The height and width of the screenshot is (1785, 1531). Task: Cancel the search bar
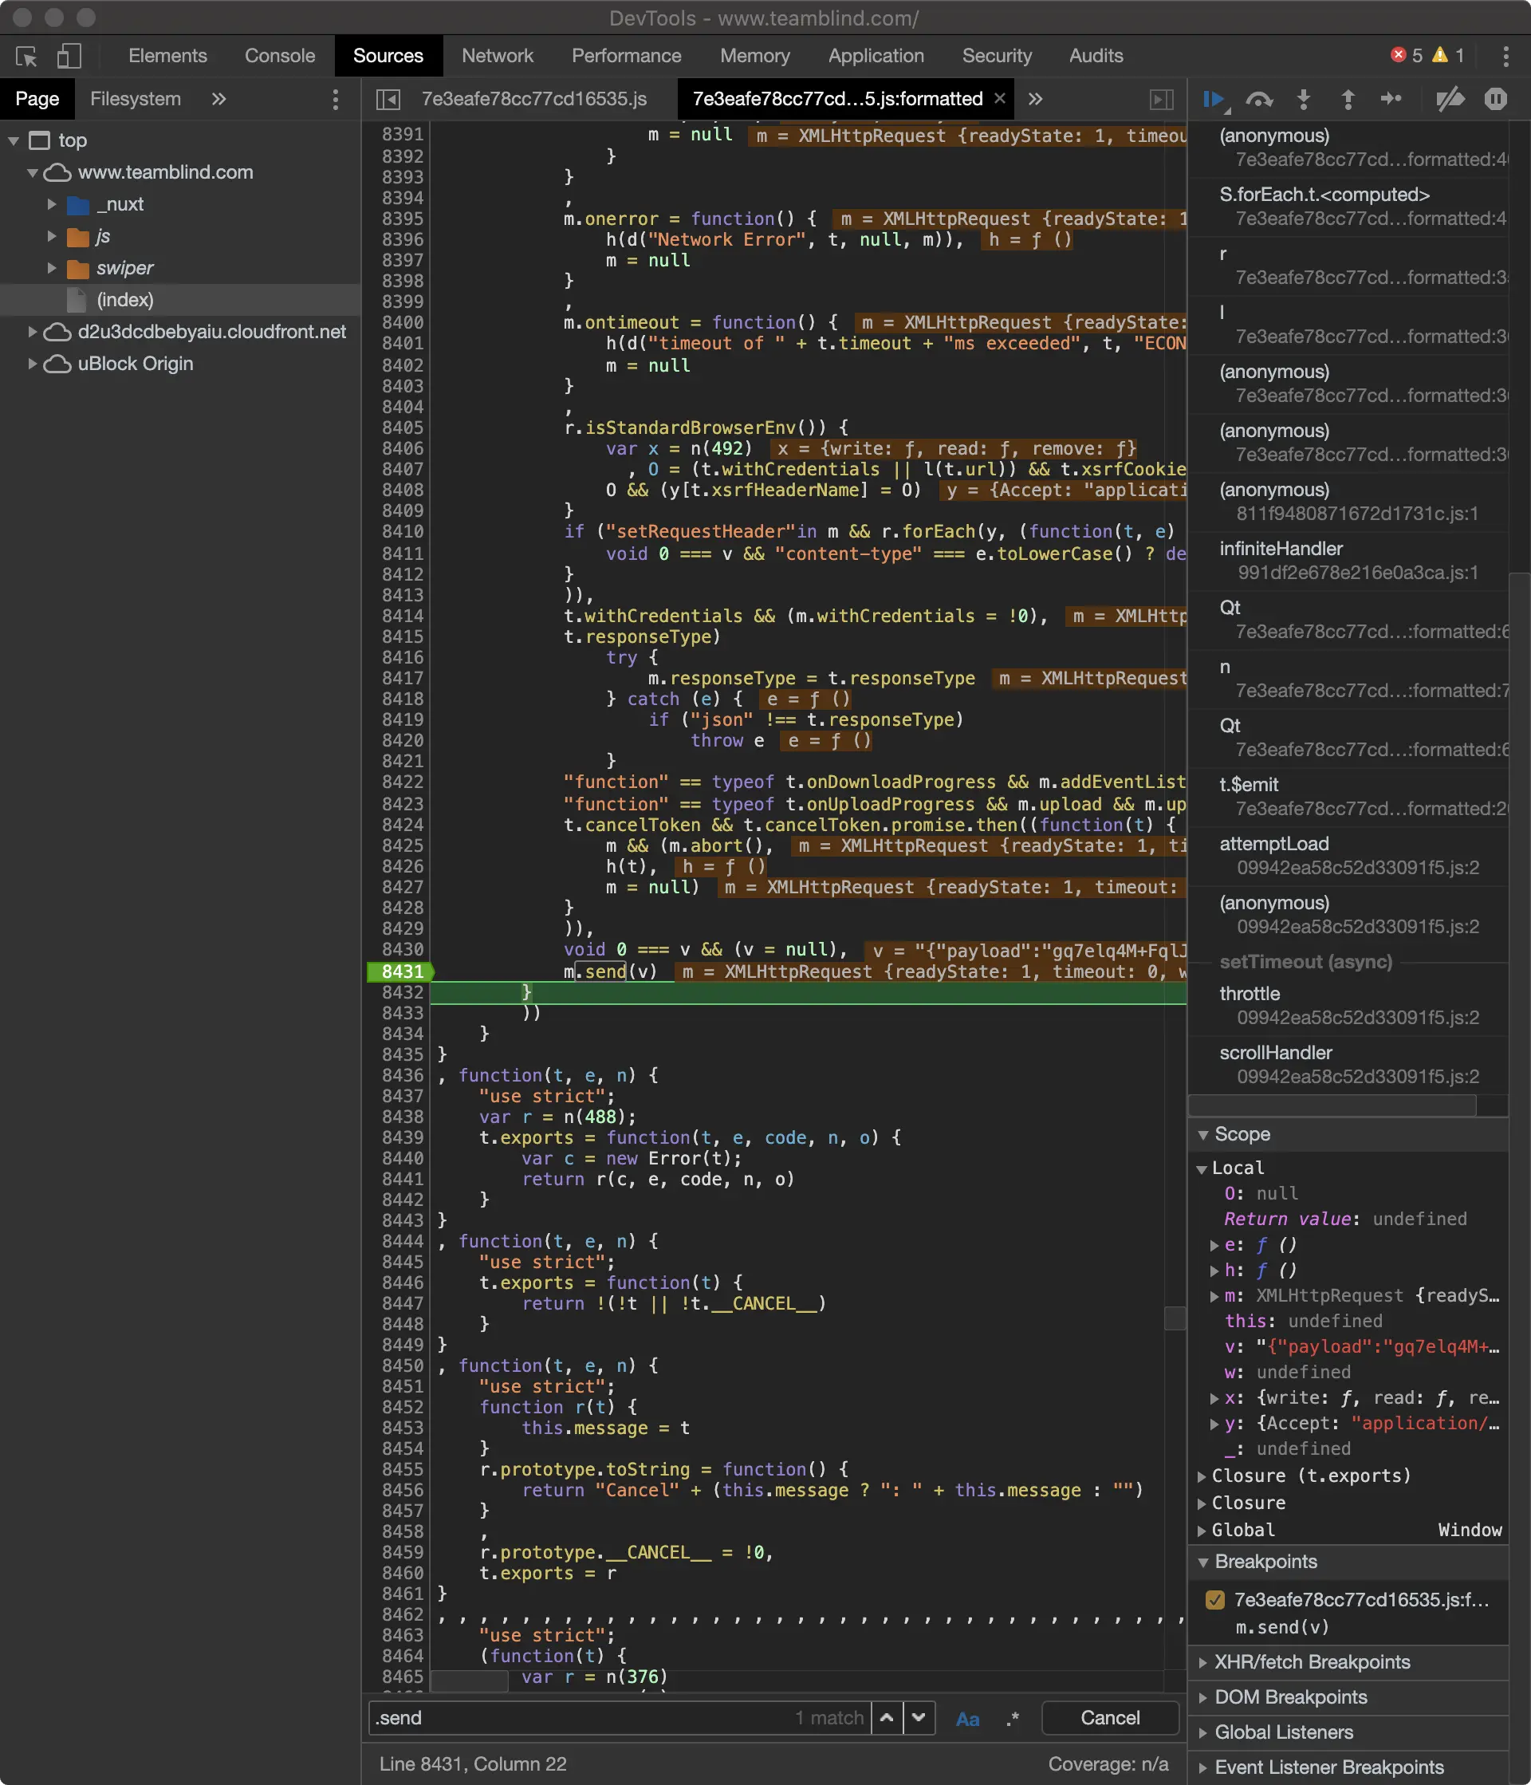point(1109,1719)
